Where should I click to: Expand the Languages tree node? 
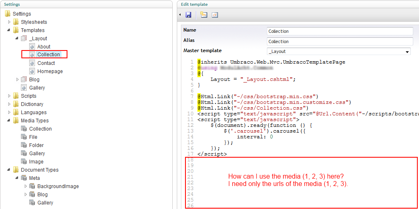9,113
